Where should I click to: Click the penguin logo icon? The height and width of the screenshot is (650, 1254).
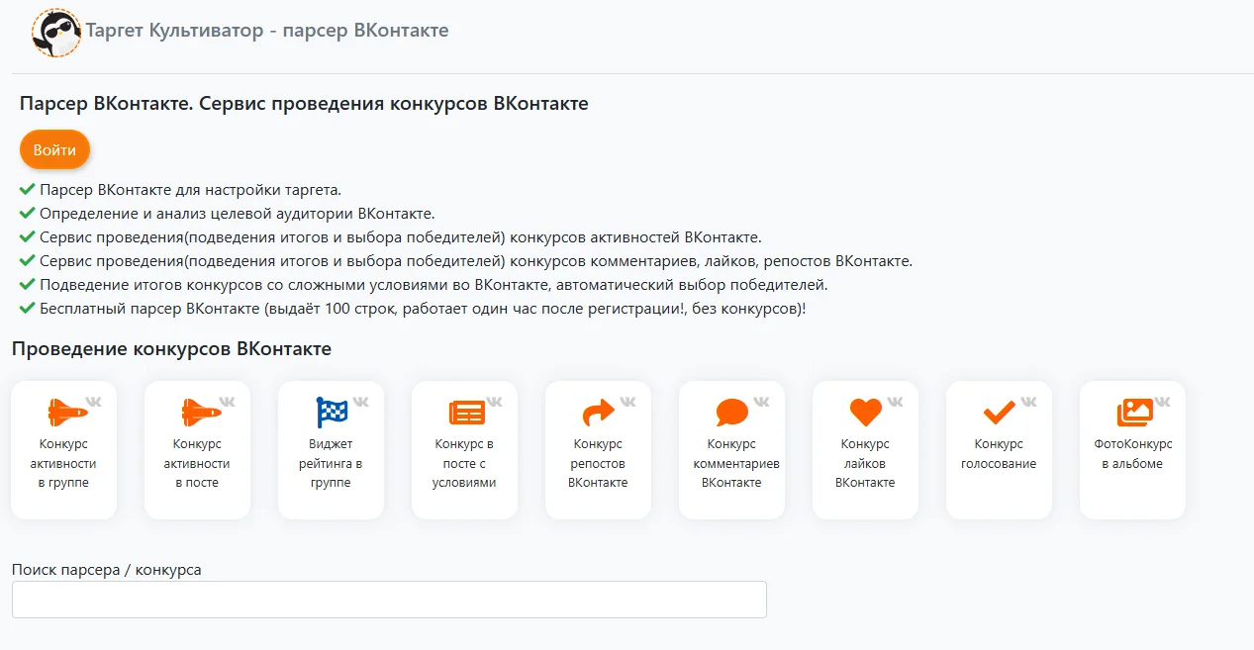pos(55,33)
